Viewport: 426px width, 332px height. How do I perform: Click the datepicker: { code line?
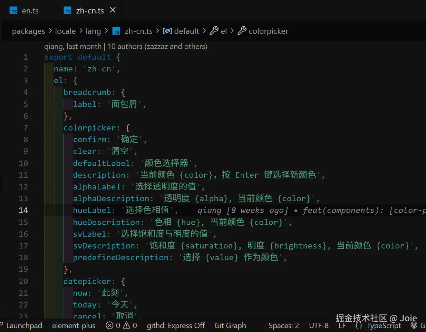tap(94, 281)
